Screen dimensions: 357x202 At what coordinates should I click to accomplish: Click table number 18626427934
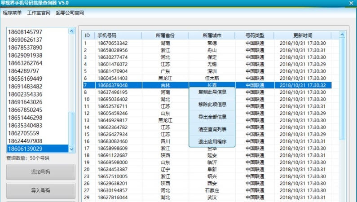click(x=112, y=134)
